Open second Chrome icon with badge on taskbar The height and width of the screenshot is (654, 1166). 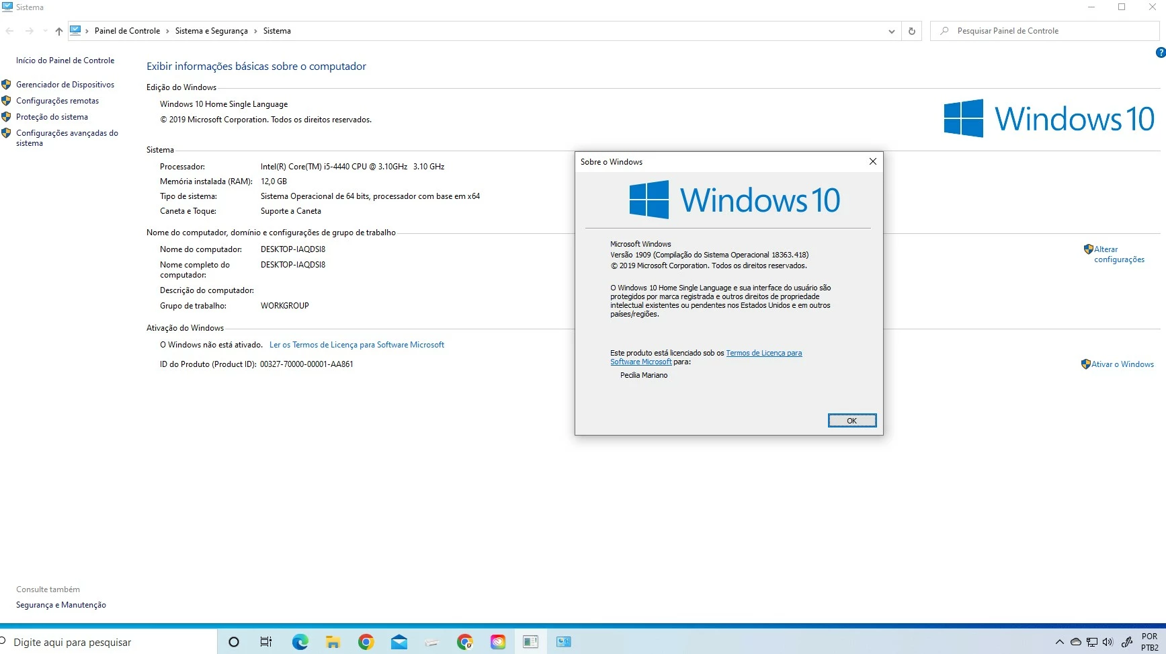pos(464,642)
